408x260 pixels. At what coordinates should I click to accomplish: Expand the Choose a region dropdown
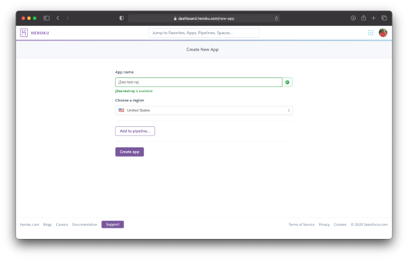click(x=204, y=110)
